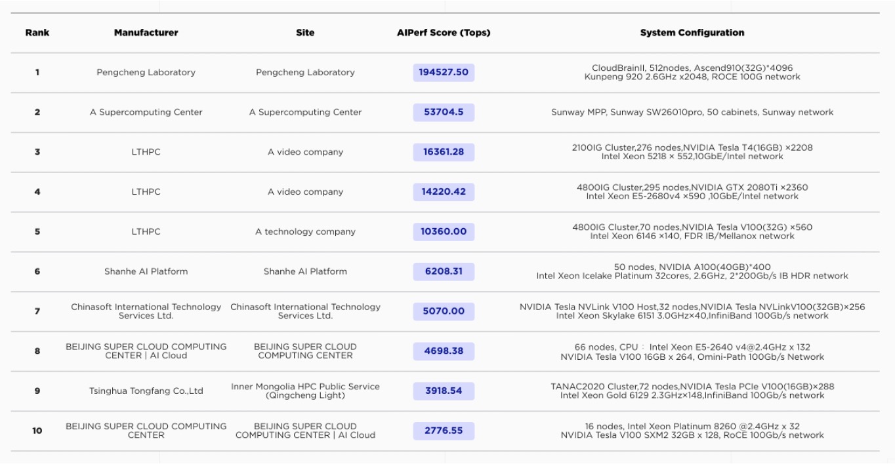Select the 53704.5 score badge

[444, 112]
